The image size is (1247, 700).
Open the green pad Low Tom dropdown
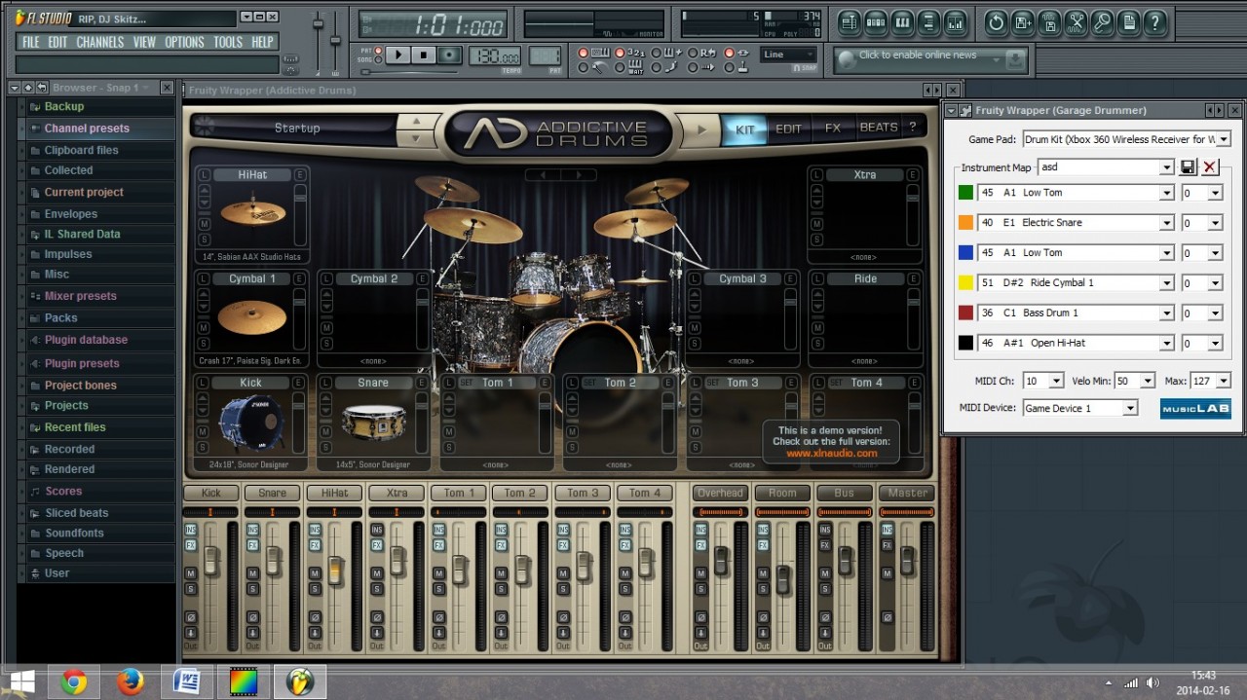point(1167,193)
